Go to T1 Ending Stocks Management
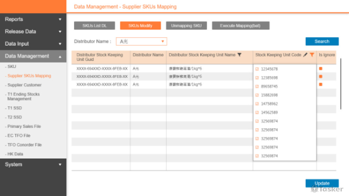 [23, 97]
